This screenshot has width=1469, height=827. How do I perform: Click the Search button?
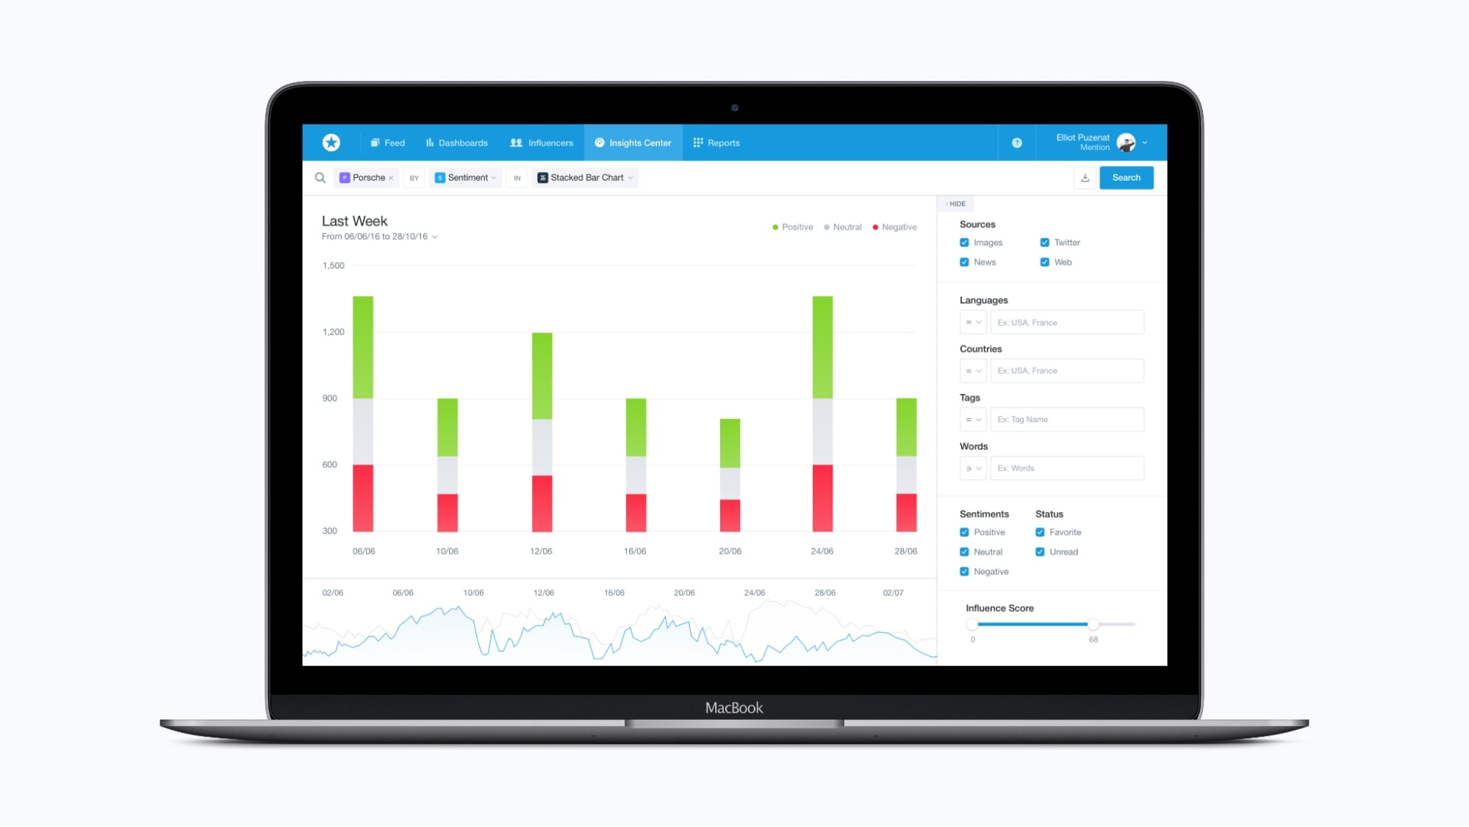[1125, 178]
